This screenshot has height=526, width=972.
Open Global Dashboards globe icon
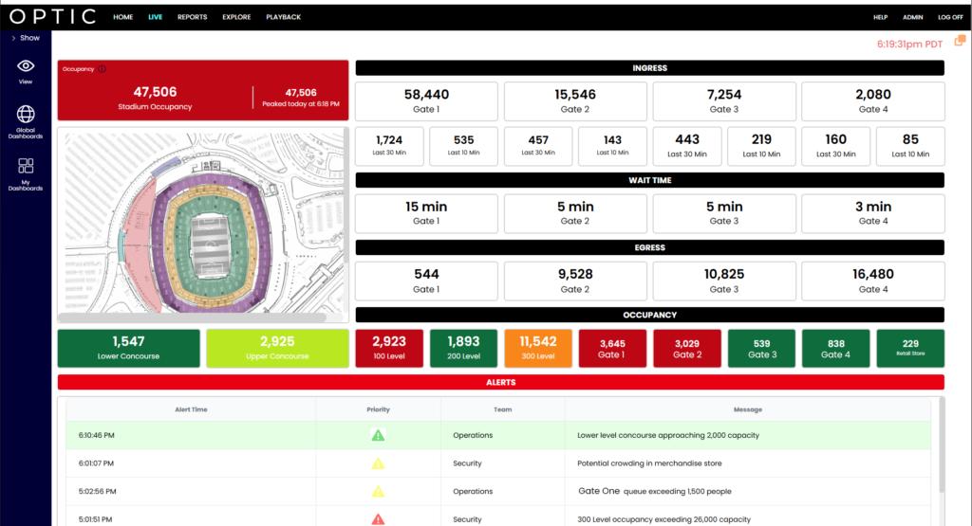[x=26, y=114]
